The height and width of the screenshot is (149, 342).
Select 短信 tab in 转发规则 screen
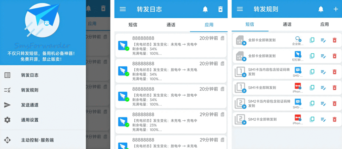[x=250, y=24]
